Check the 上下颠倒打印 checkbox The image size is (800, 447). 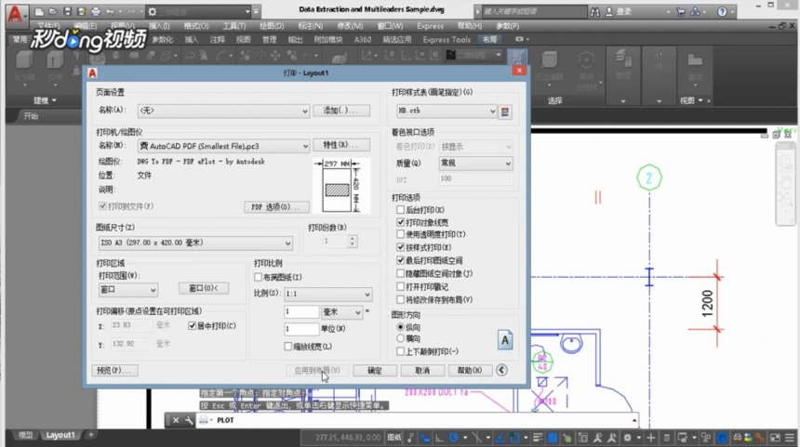click(x=401, y=351)
